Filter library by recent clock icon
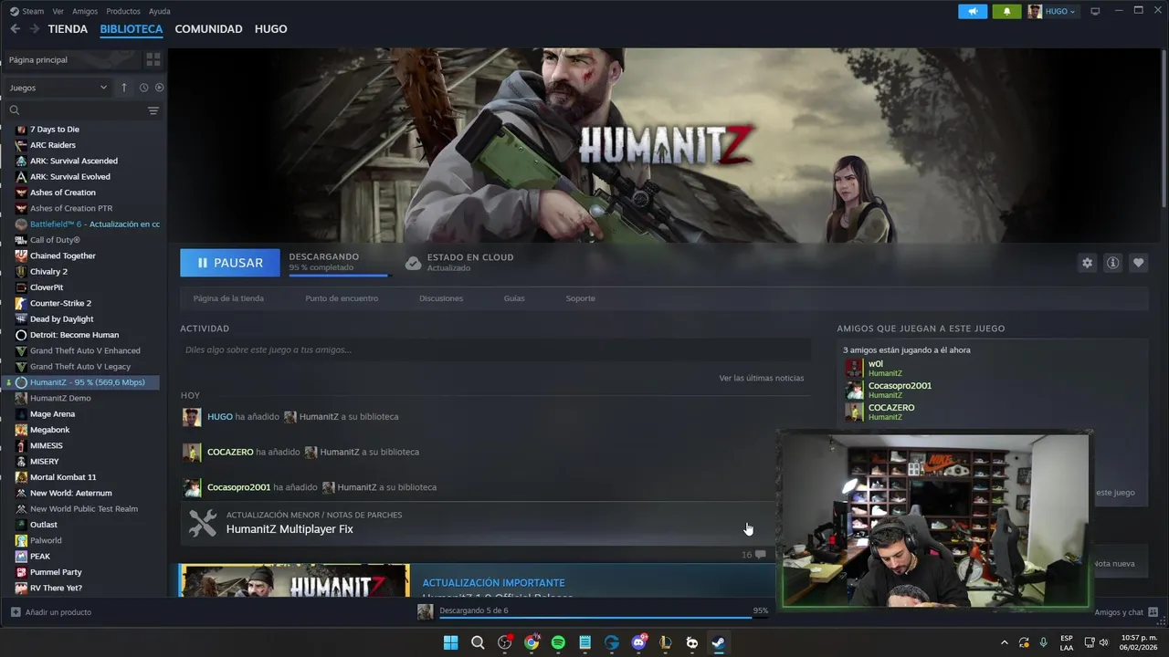 [143, 88]
